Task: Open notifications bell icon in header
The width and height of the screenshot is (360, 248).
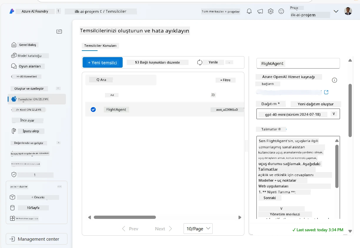Action: coord(249,11)
